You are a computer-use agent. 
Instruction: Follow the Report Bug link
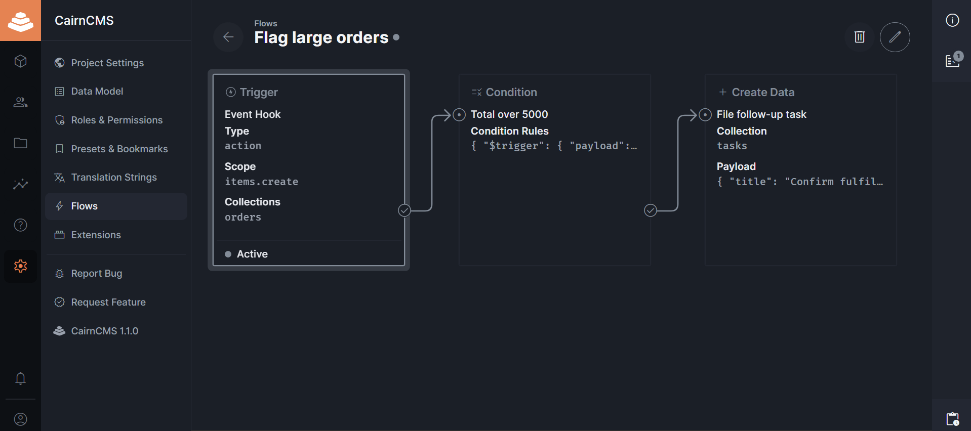[x=116, y=274]
